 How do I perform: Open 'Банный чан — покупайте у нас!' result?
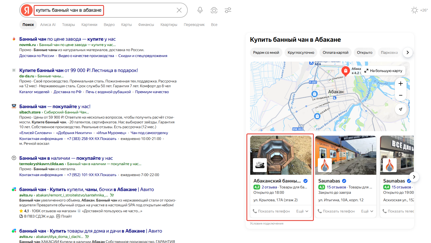(x=55, y=107)
